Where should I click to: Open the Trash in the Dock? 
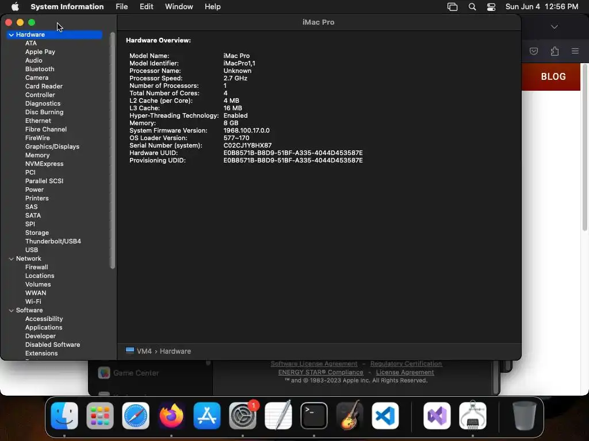[x=525, y=416]
